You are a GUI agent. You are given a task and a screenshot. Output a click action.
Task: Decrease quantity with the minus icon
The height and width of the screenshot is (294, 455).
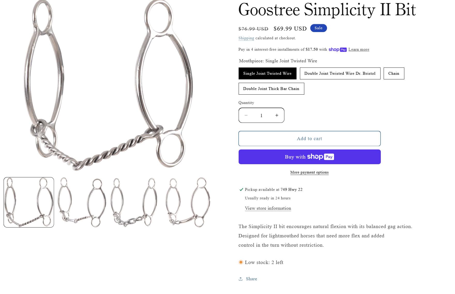point(246,115)
